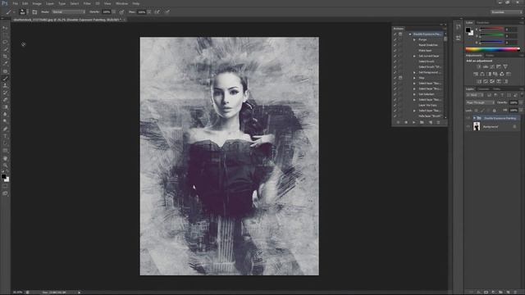The height and width of the screenshot is (295, 525).
Task: Add a Threshold adjustment layer
Action: coord(492,81)
